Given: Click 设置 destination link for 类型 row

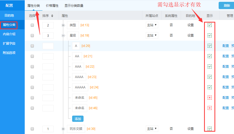Looking at the screenshot, I should (x=191, y=25).
